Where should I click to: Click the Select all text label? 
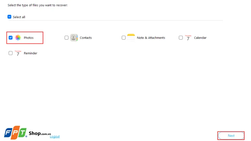click(x=19, y=17)
